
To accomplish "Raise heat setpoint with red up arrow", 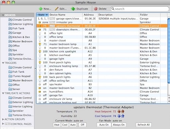I will tap(123, 111).
